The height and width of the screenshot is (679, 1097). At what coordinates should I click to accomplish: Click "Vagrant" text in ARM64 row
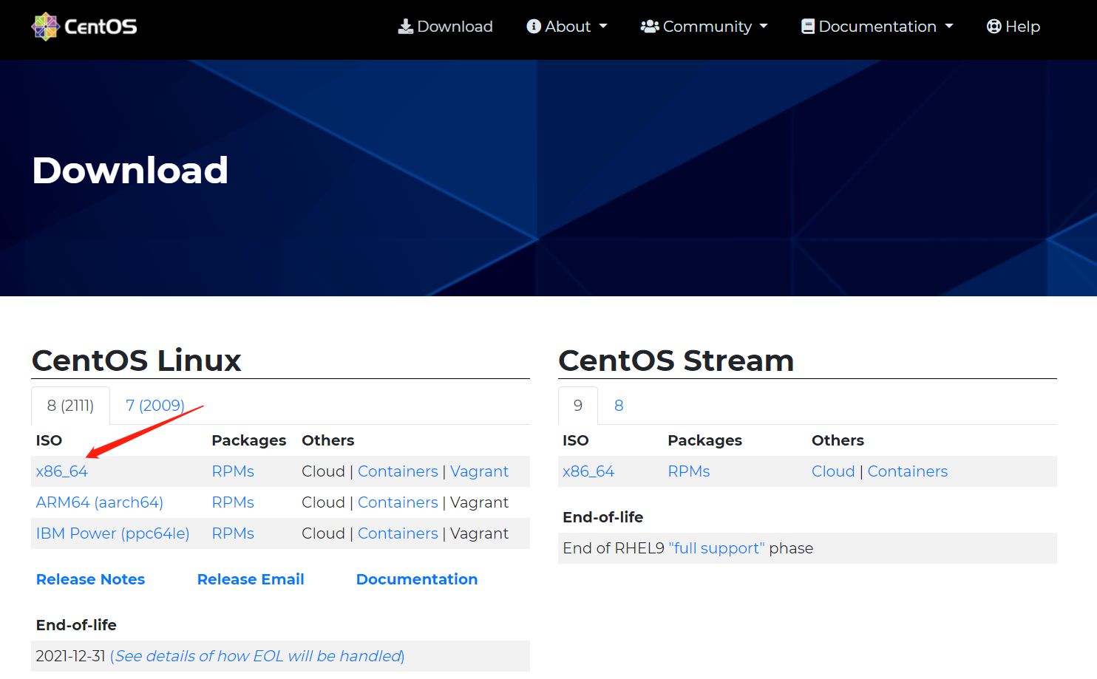[479, 502]
